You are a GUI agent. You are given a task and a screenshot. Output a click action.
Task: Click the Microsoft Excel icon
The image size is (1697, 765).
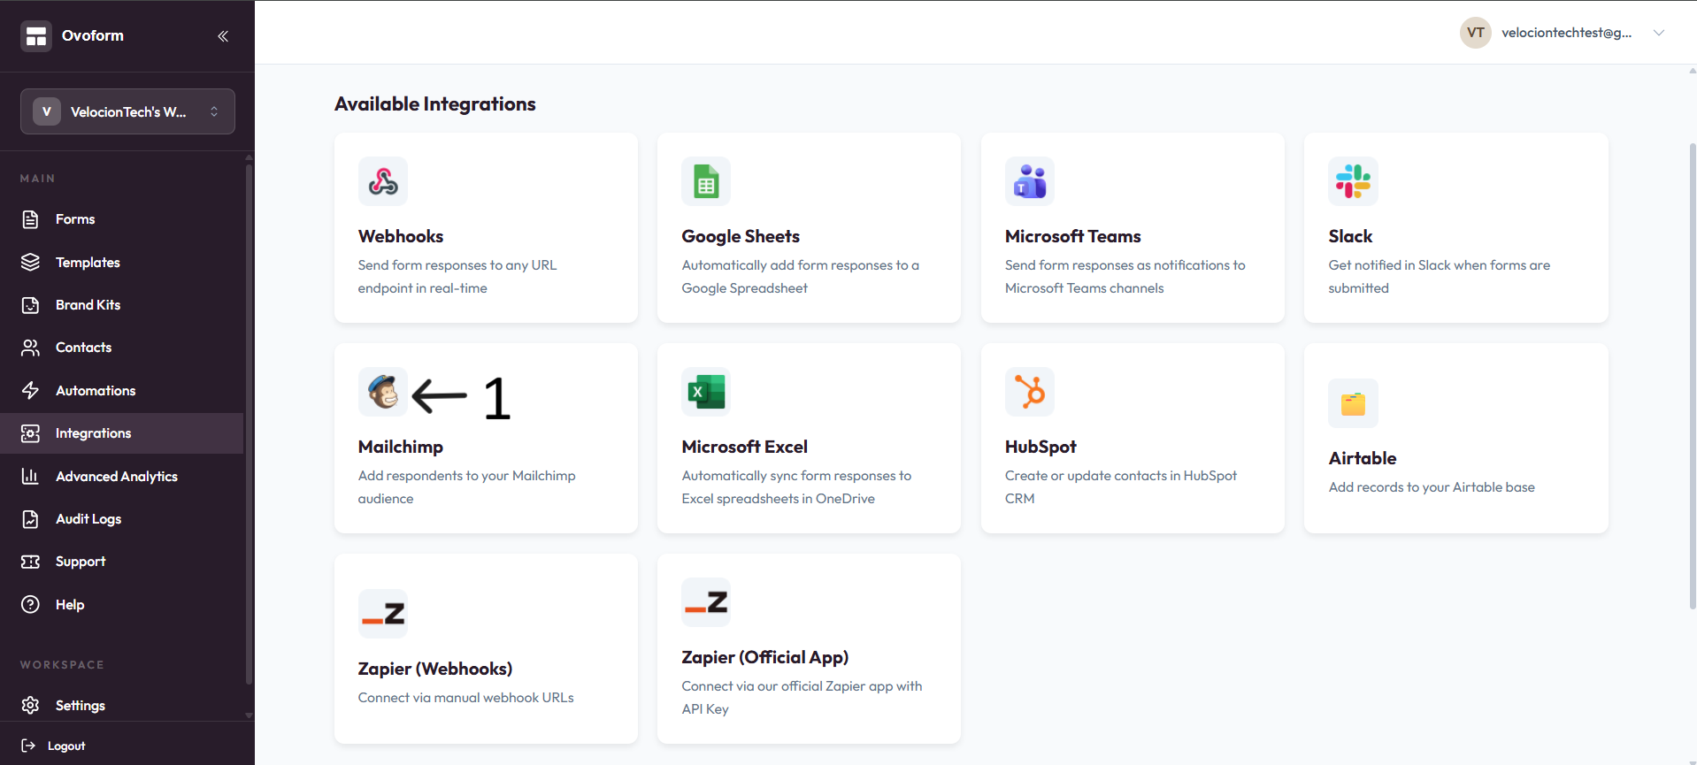[706, 392]
